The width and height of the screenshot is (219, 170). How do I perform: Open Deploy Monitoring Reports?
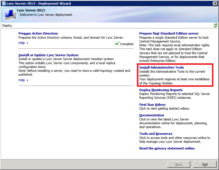coord(161,90)
